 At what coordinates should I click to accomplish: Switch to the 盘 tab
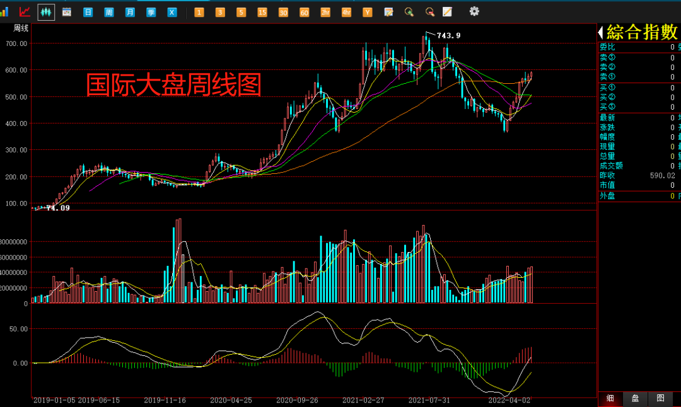(635, 398)
